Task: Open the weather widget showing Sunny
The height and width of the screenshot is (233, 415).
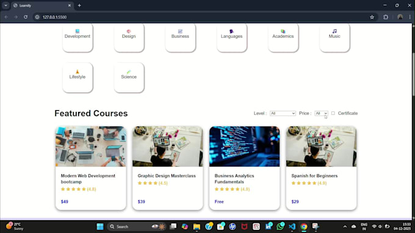Action: tap(15, 226)
